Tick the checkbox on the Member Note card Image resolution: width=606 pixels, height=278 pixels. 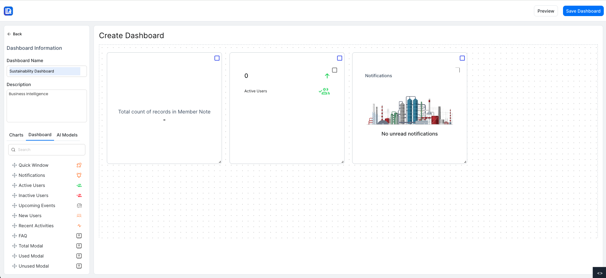217,58
